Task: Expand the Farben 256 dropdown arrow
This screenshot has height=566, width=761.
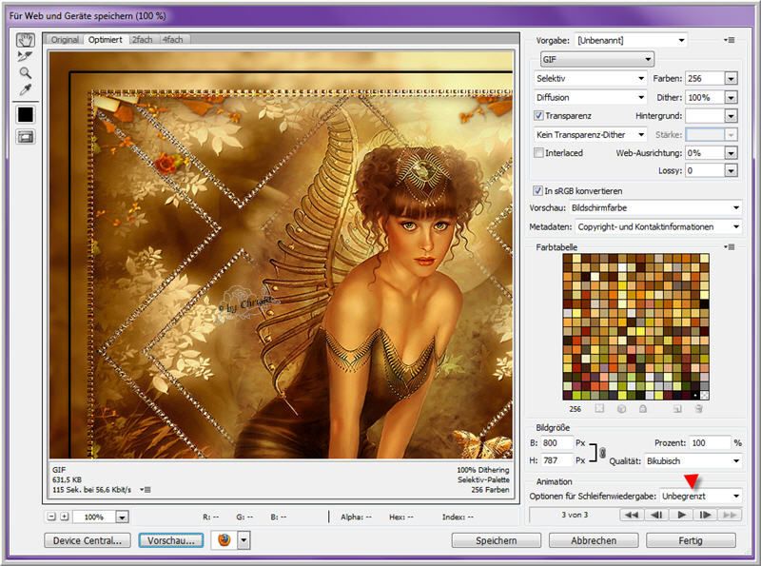Action: (731, 78)
